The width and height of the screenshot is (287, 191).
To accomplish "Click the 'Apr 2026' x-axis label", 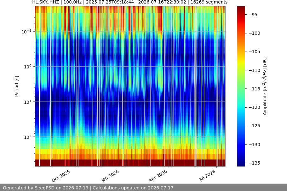I will pos(158,176).
